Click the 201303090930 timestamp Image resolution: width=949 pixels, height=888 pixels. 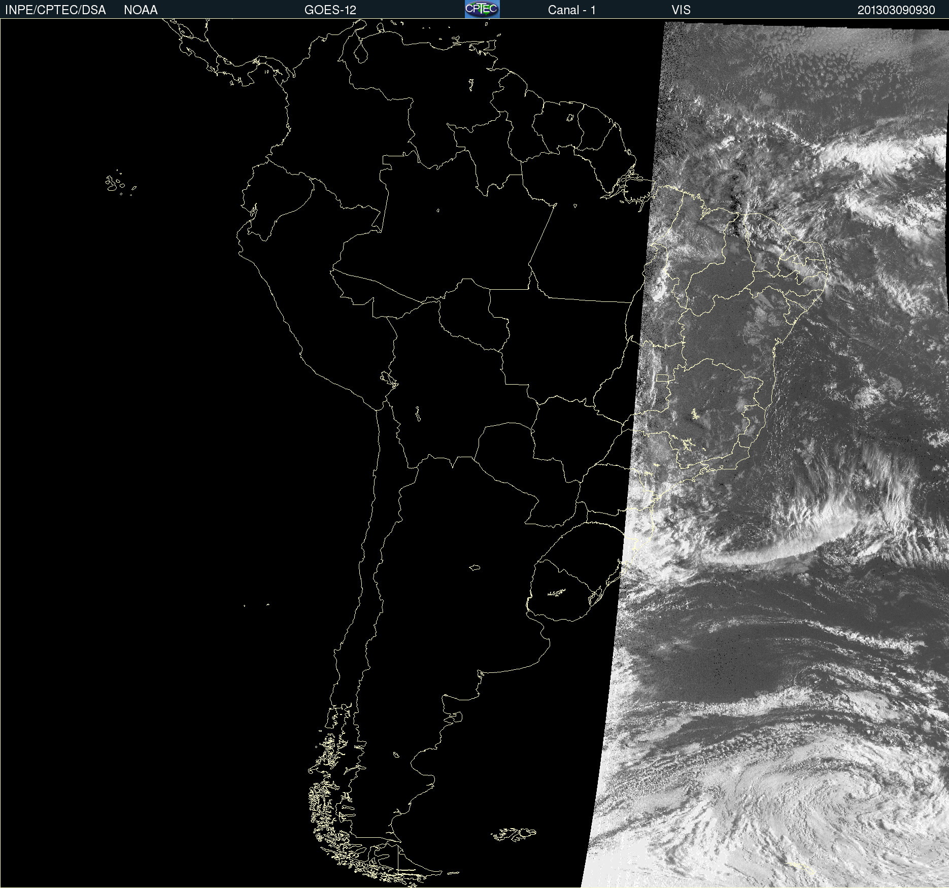896,10
